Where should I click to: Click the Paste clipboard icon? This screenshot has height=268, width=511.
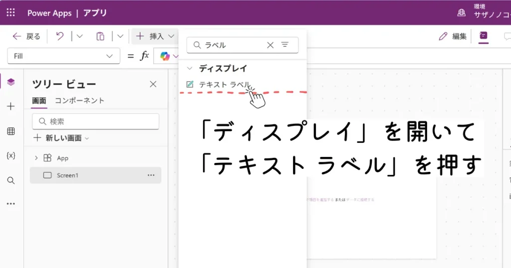pos(100,36)
